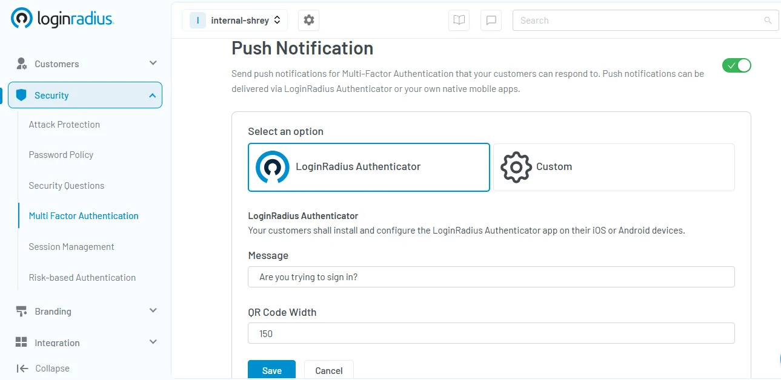This screenshot has width=781, height=380.
Task: Open the feedback chat bubble icon
Action: click(491, 20)
